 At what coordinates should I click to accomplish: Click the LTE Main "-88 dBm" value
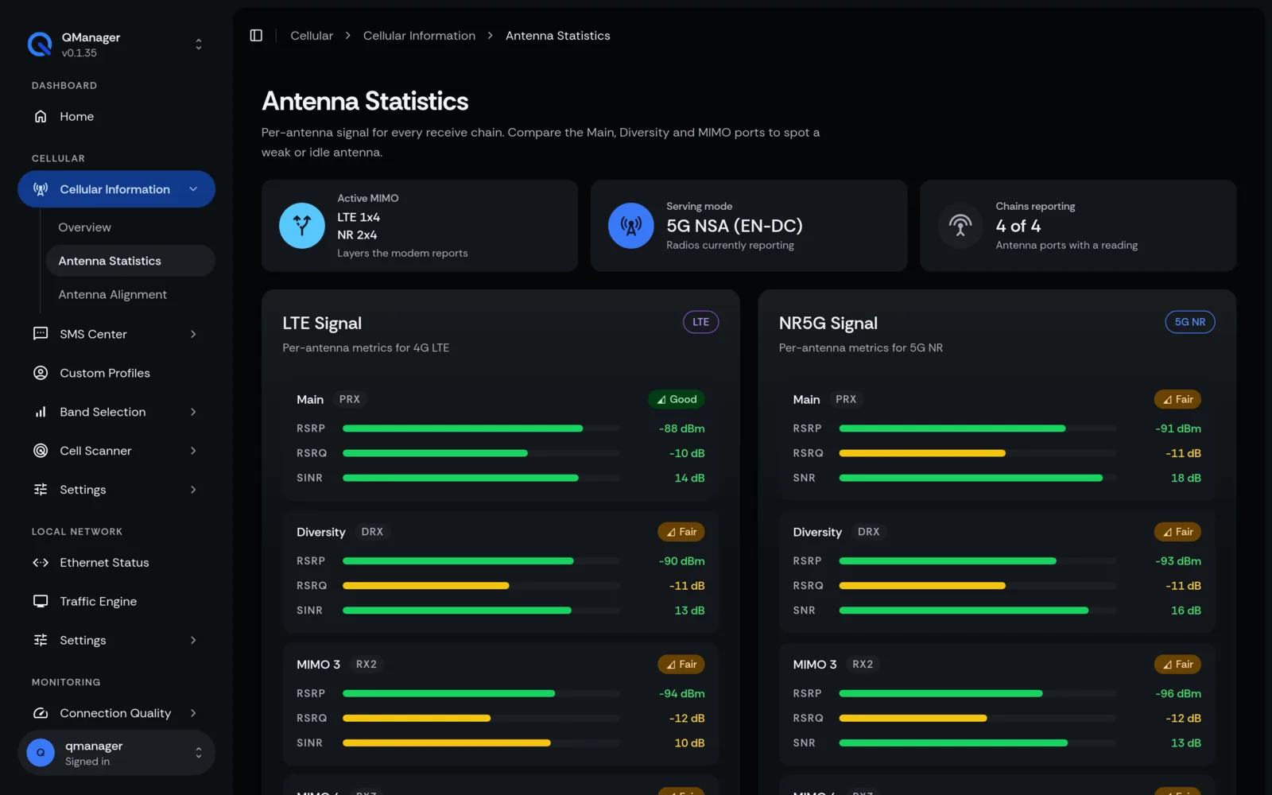681,429
